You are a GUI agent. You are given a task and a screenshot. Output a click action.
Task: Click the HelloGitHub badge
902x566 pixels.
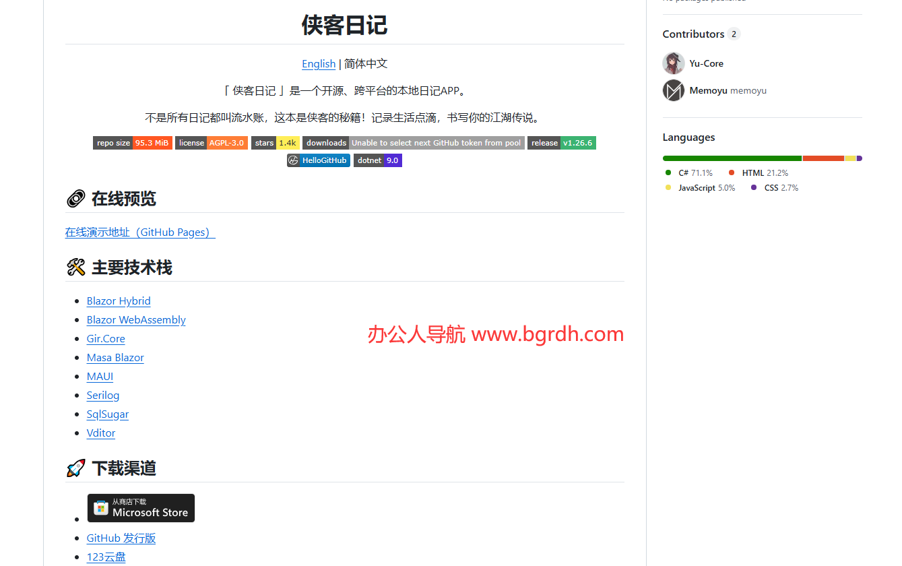[x=318, y=160]
